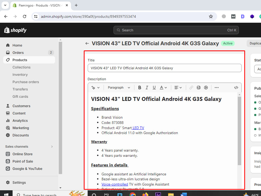Open the text color dropdown
Screen dimensions: 261x196
163,88
